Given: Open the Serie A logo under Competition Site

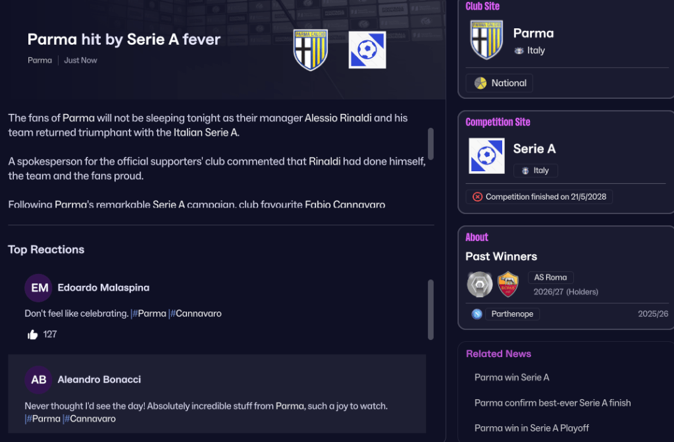Looking at the screenshot, I should point(486,156).
